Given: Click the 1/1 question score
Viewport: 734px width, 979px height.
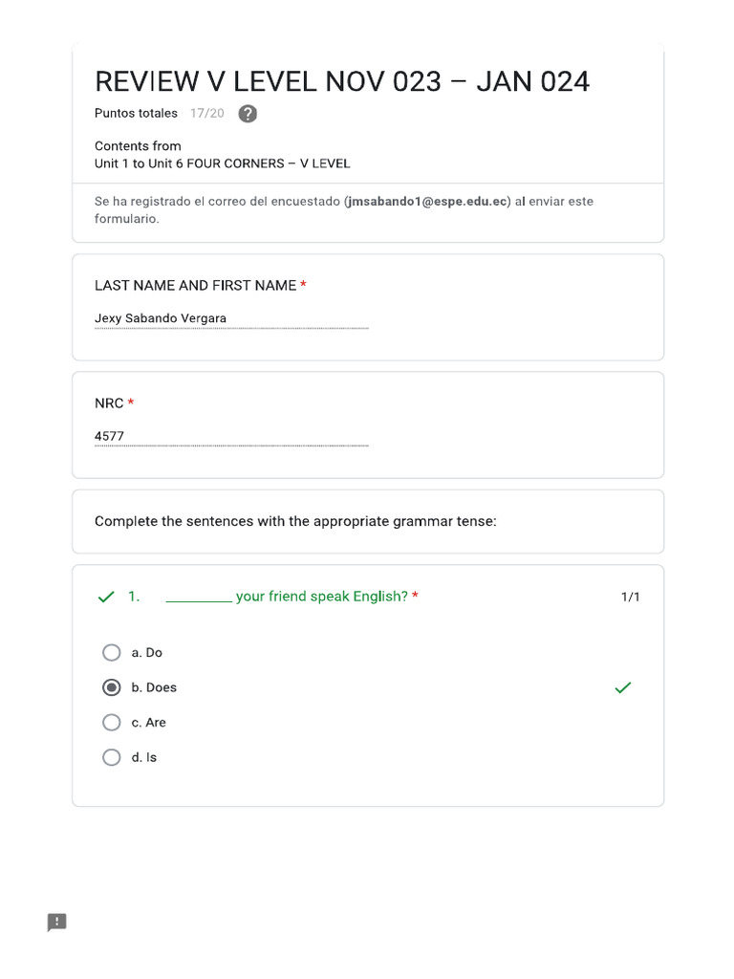Looking at the screenshot, I should pos(630,598).
